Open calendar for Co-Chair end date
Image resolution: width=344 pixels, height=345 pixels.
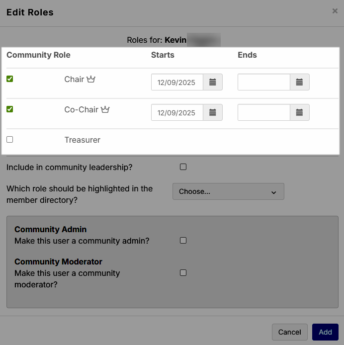(300, 112)
